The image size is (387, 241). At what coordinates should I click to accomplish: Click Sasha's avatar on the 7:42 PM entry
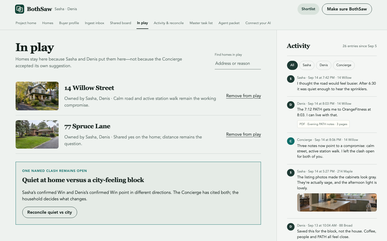point(291,79)
